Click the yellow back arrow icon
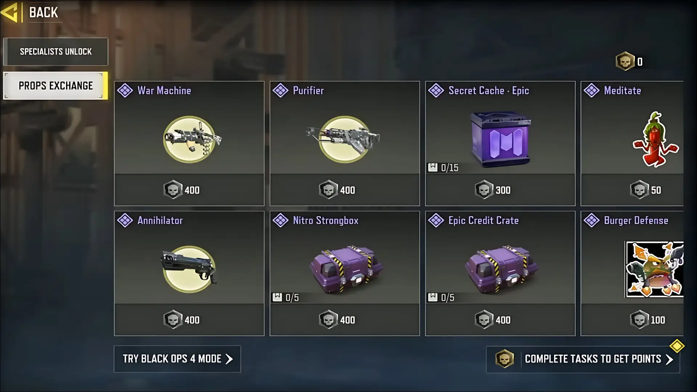The height and width of the screenshot is (392, 697). pyautogui.click(x=9, y=13)
